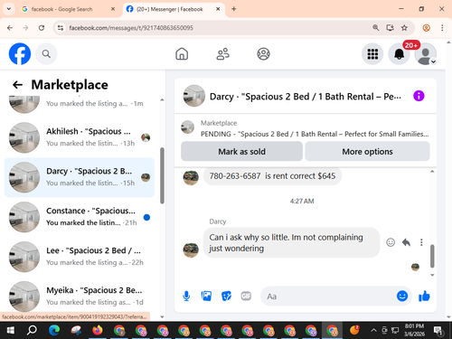Open Akhilesh conversation in Marketplace list
This screenshot has width=452, height=339.
[x=80, y=137]
